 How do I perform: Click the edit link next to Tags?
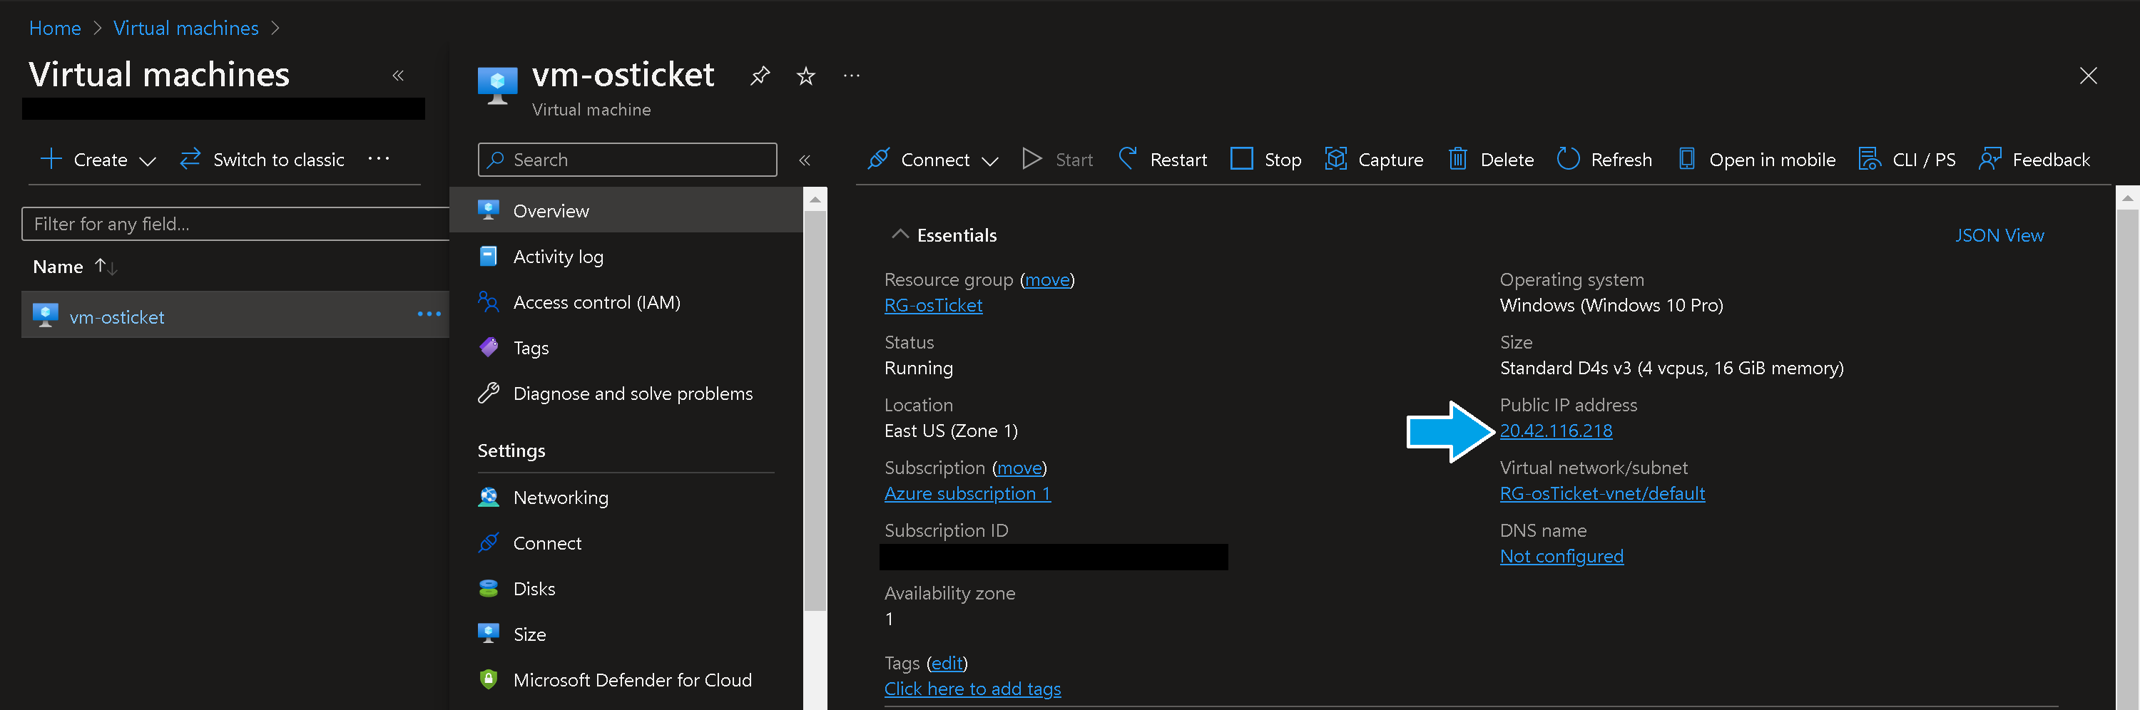point(946,664)
